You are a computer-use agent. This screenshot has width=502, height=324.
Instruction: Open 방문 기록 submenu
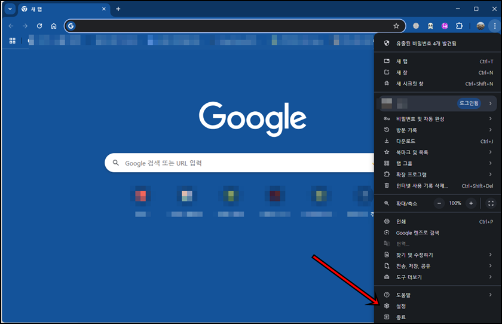point(437,130)
